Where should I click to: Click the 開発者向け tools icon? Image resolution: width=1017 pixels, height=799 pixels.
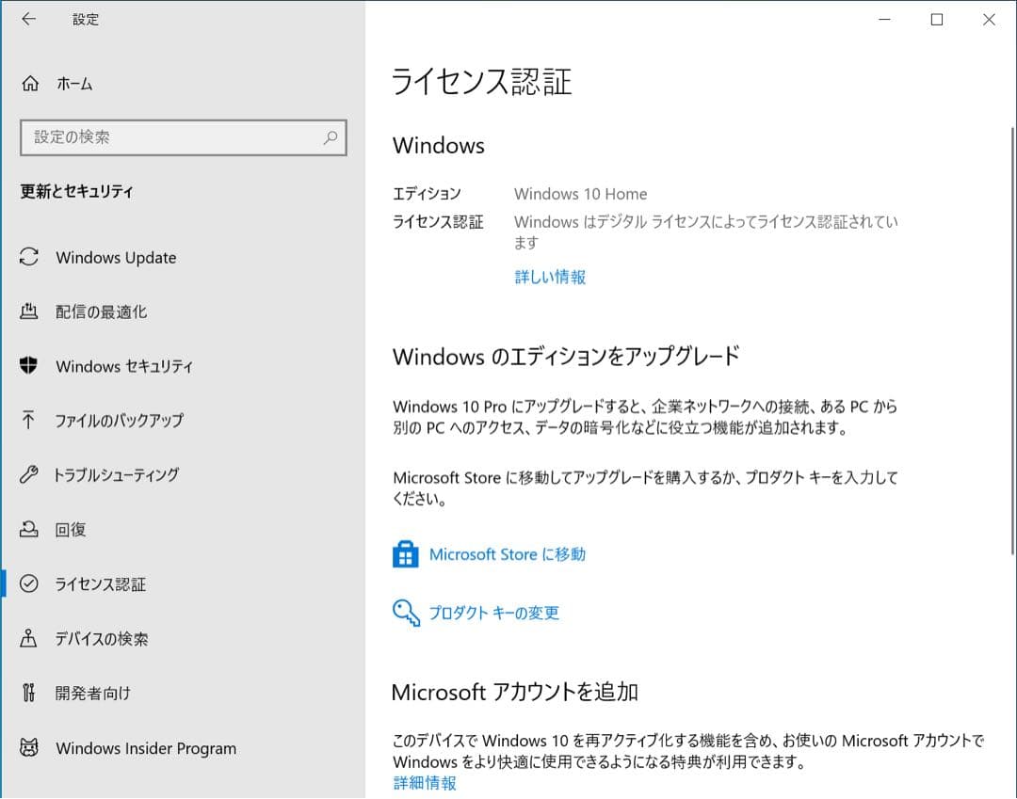click(x=29, y=694)
